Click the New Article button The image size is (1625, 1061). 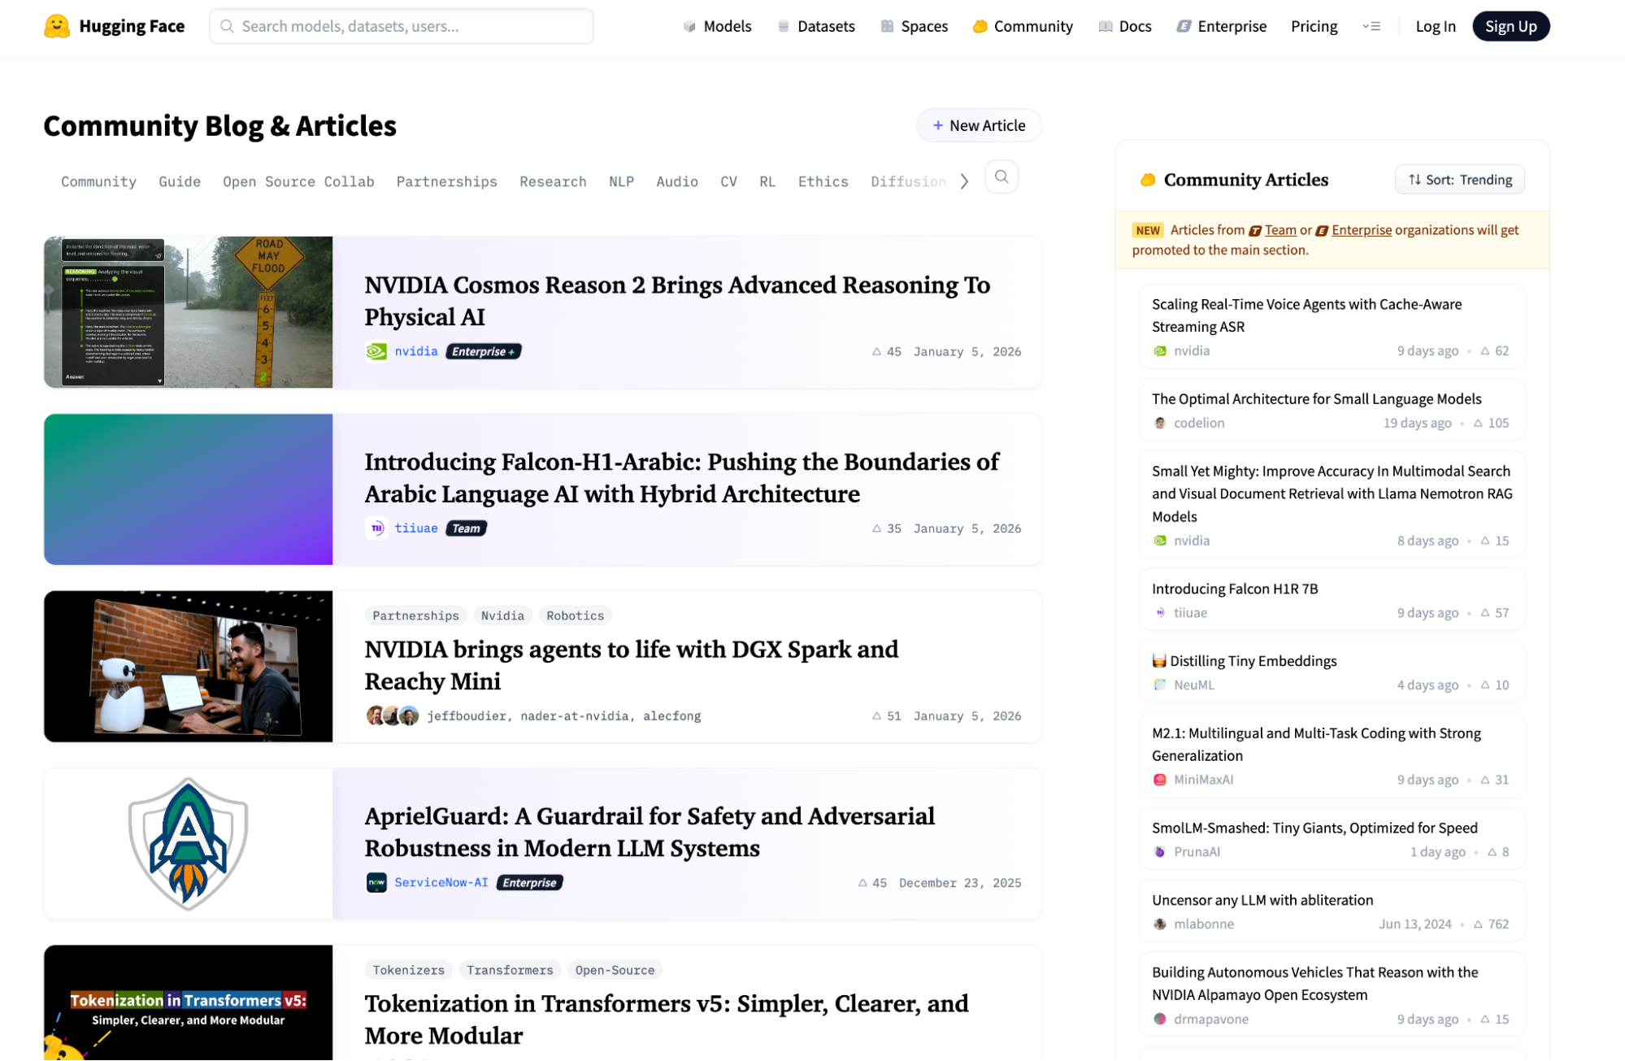click(979, 125)
